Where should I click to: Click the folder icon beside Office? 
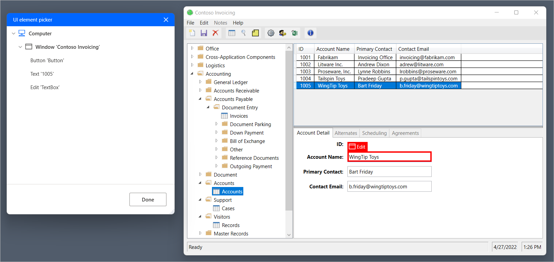201,48
